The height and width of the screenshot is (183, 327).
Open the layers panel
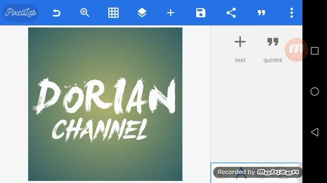click(142, 13)
